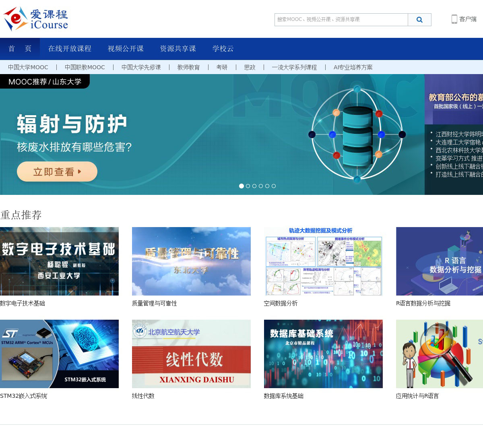Open 创新线上线下融合 news item

tap(459, 166)
